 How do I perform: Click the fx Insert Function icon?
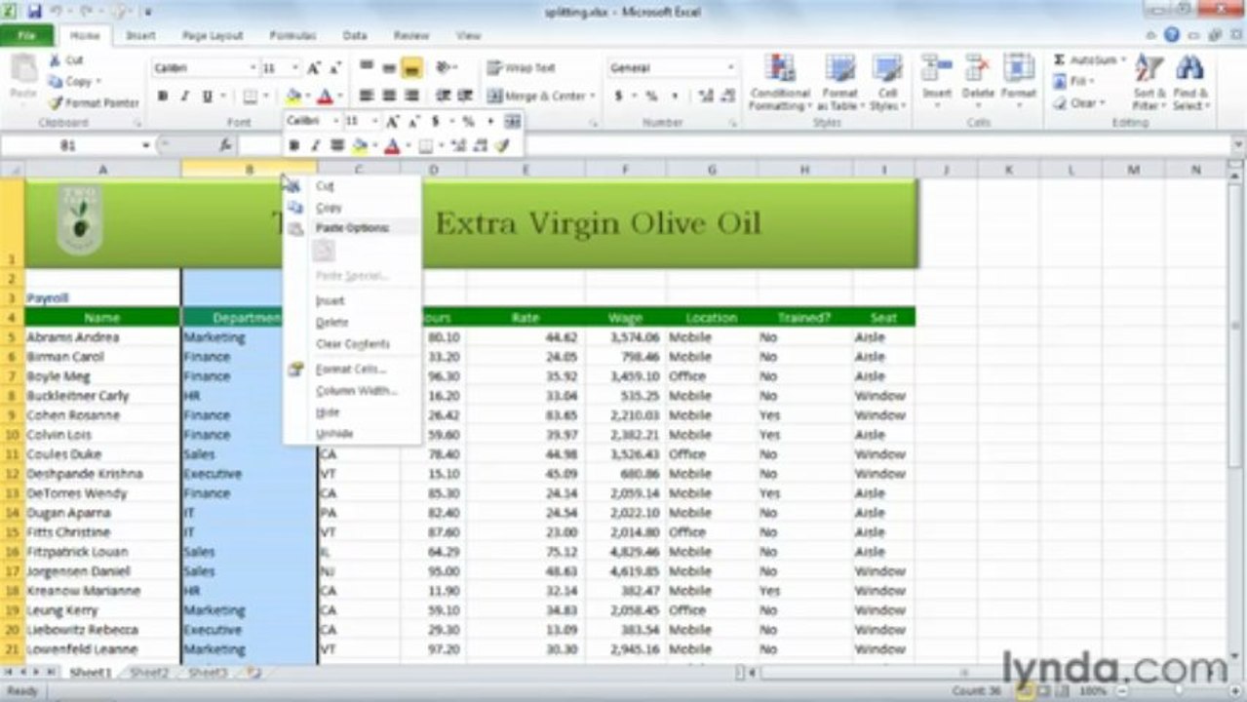click(225, 145)
